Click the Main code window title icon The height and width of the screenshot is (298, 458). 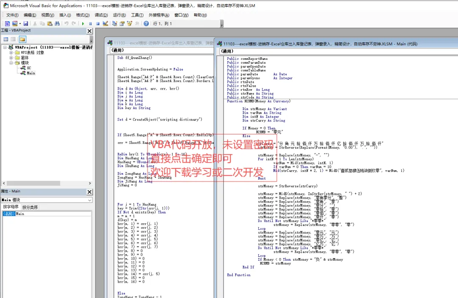pyautogui.click(x=219, y=44)
